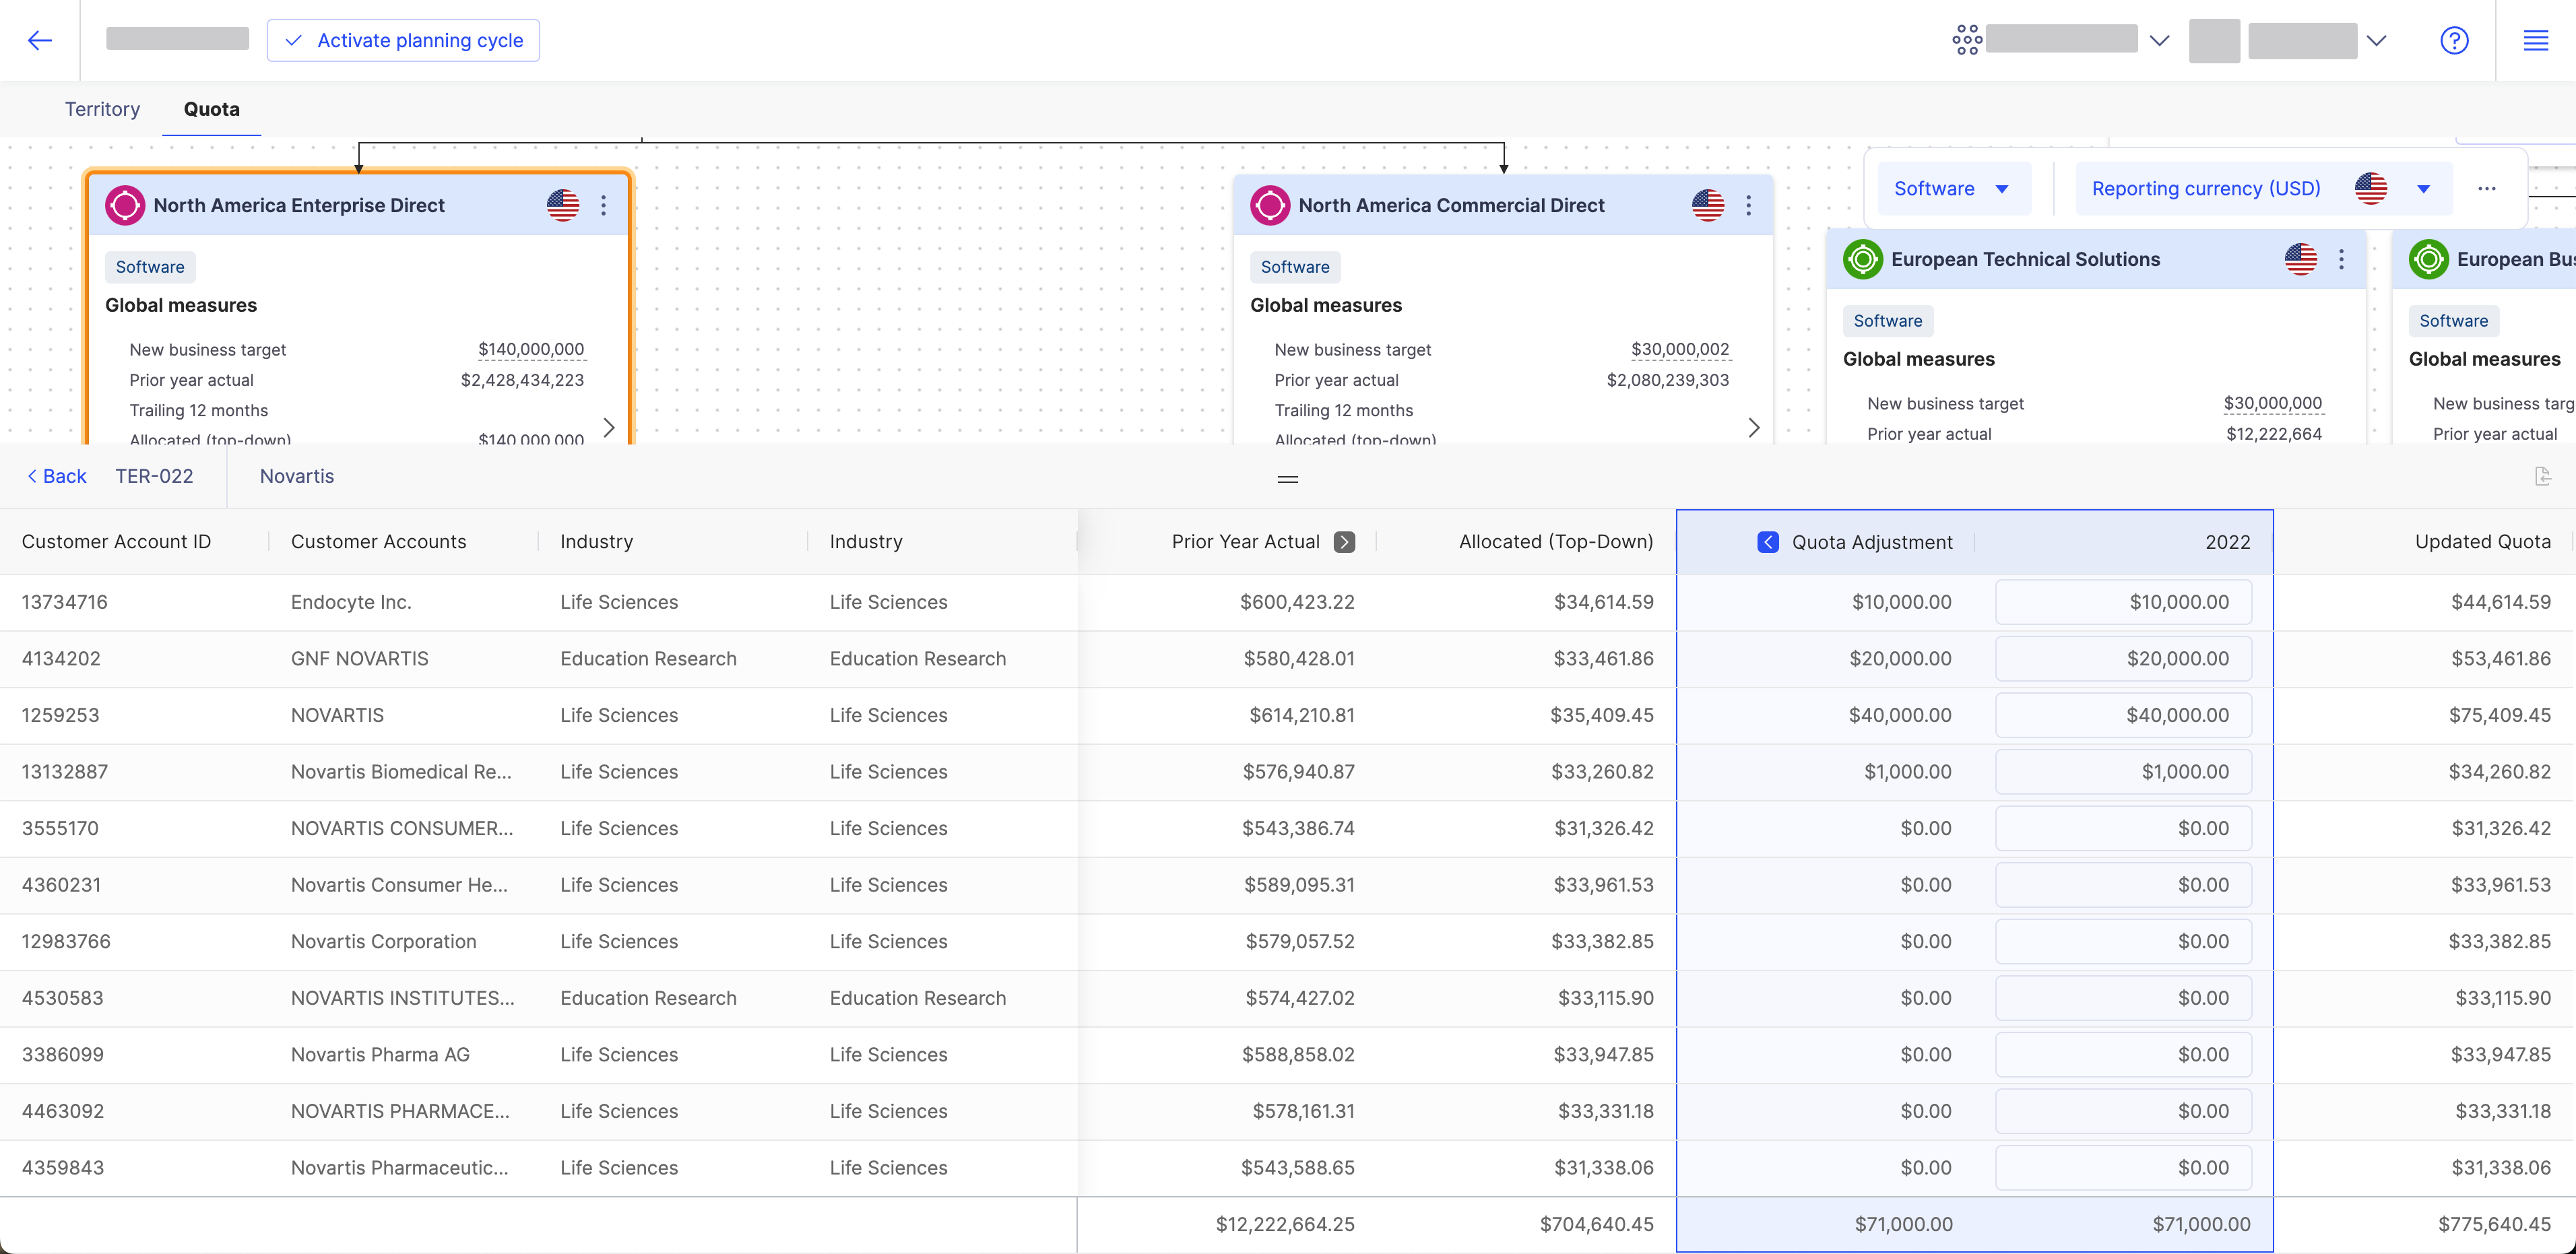Open the dropdown chevron beside the apps grid
Image resolution: width=2576 pixels, height=1254 pixels.
click(x=2160, y=40)
